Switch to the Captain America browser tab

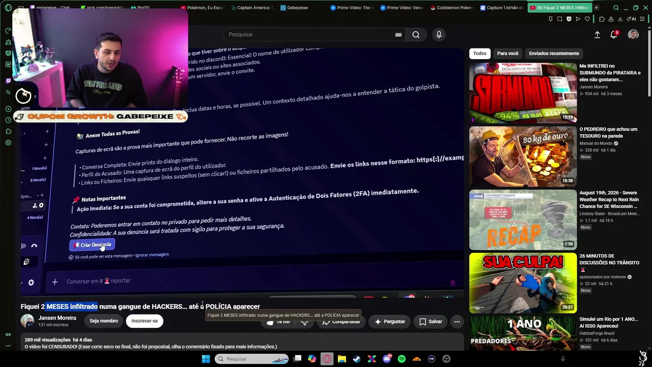252,8
